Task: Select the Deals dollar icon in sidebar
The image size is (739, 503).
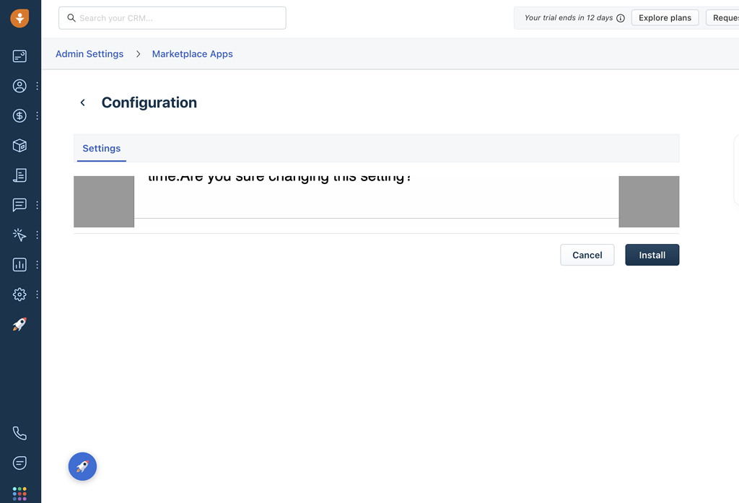Action: (19, 115)
